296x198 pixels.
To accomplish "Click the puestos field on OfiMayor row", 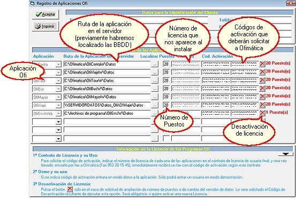I will pyautogui.click(x=166, y=97).
